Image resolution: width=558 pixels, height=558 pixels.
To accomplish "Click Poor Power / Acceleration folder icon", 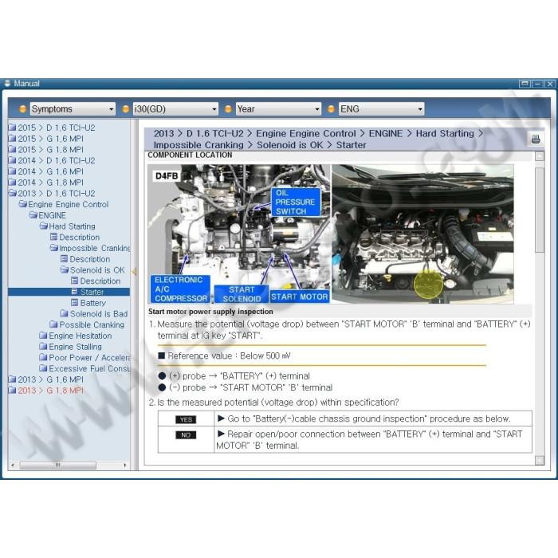I will [x=43, y=357].
